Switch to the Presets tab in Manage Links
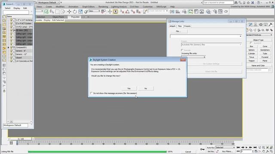This screenshot has height=154, width=275. pos(187,26)
